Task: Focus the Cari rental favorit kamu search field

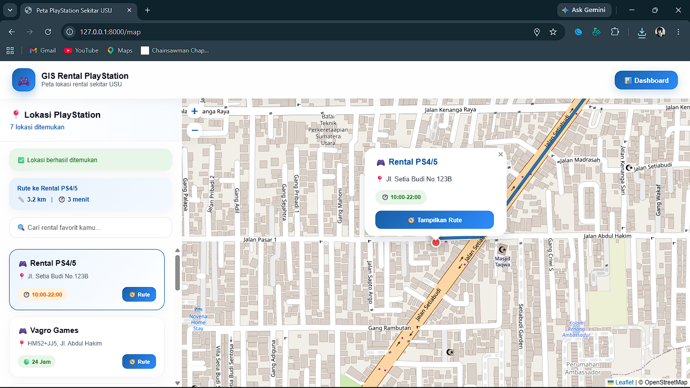Action: pos(91,227)
